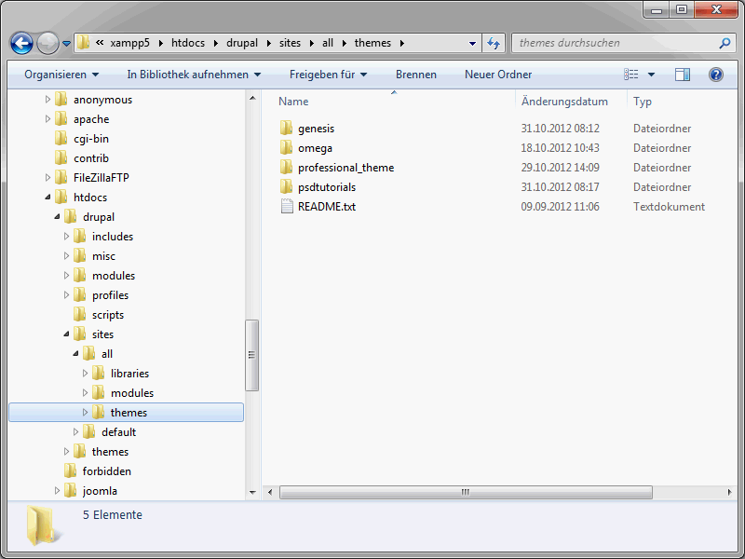Open 'In Bibliothek aufnehmen' menu
This screenshot has width=745, height=559.
tap(194, 75)
